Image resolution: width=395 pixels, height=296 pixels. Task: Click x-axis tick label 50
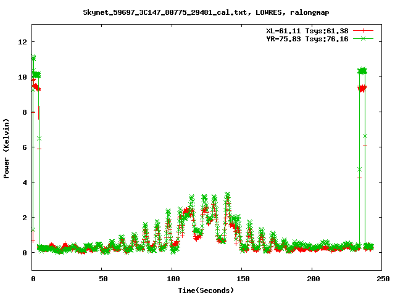pyautogui.click(x=103, y=279)
